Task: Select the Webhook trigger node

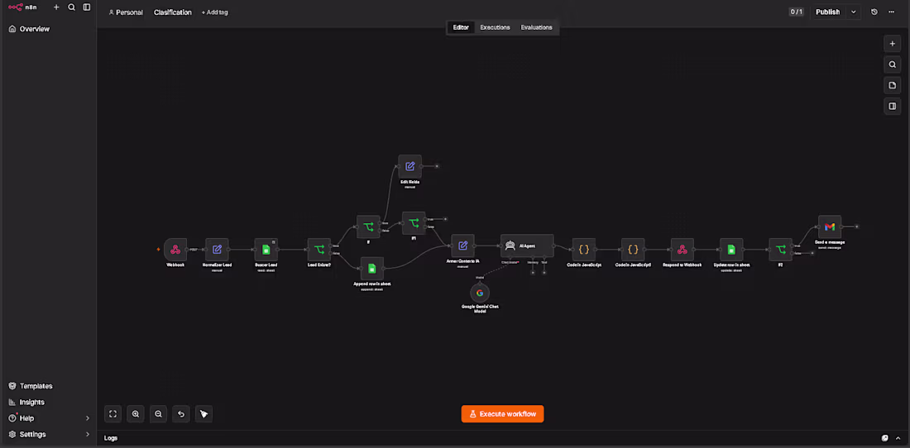Action: click(x=175, y=250)
